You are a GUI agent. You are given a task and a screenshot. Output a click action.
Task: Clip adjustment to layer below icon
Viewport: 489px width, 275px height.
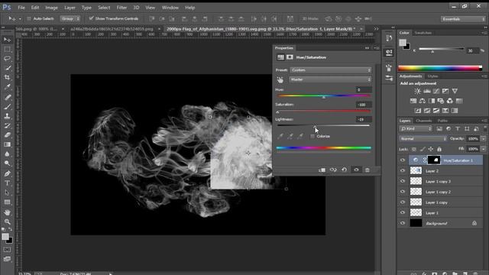point(322,170)
